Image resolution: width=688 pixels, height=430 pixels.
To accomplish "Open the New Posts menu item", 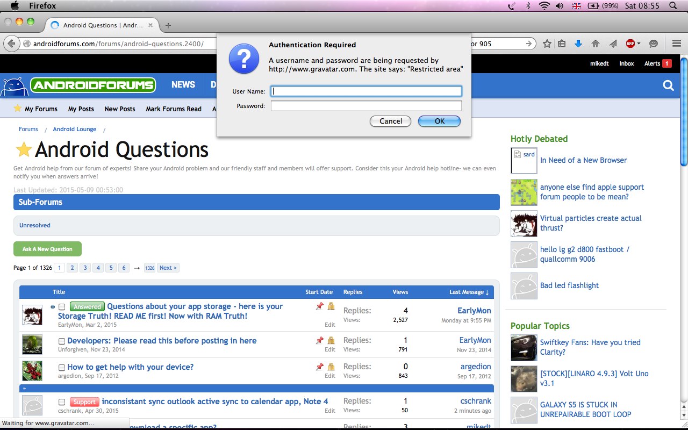I will point(120,109).
